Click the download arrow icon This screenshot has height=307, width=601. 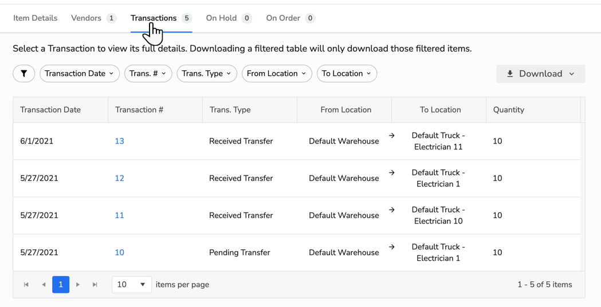click(510, 74)
